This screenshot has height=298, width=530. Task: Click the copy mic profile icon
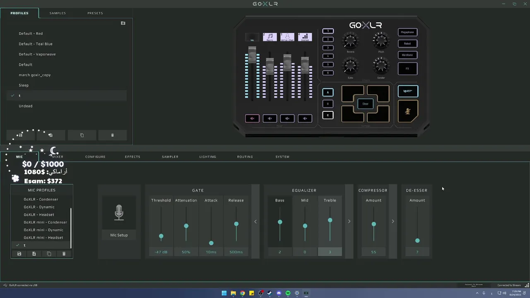[49, 254]
